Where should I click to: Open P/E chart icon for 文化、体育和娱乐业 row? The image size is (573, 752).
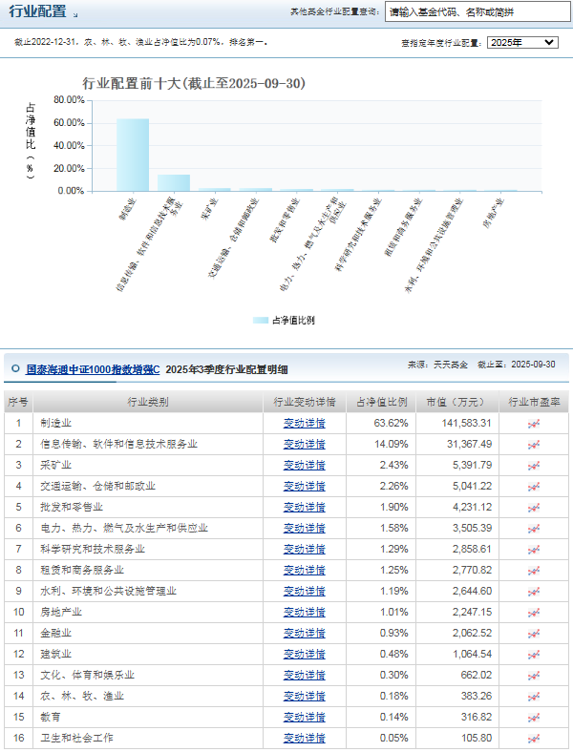[534, 676]
